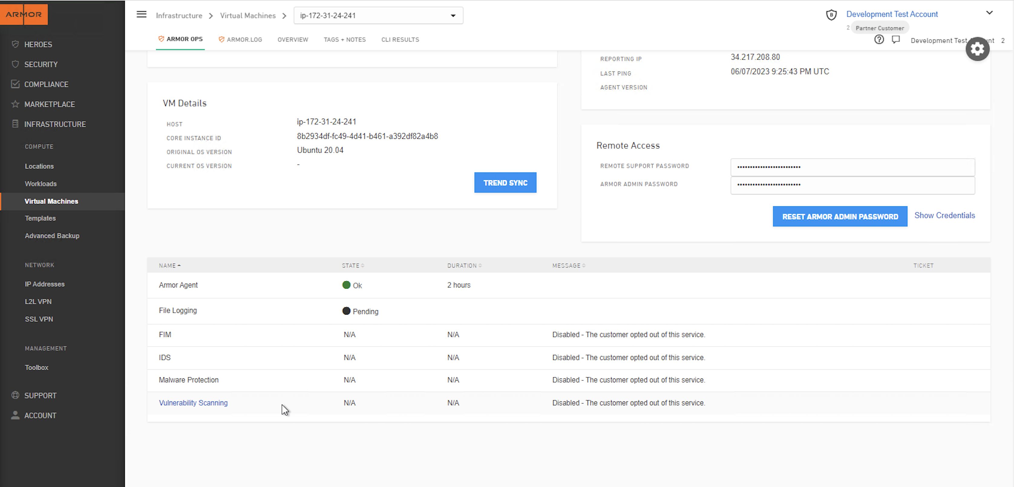Click the Remote Support Password field
This screenshot has height=487, width=1014.
pyautogui.click(x=852, y=167)
